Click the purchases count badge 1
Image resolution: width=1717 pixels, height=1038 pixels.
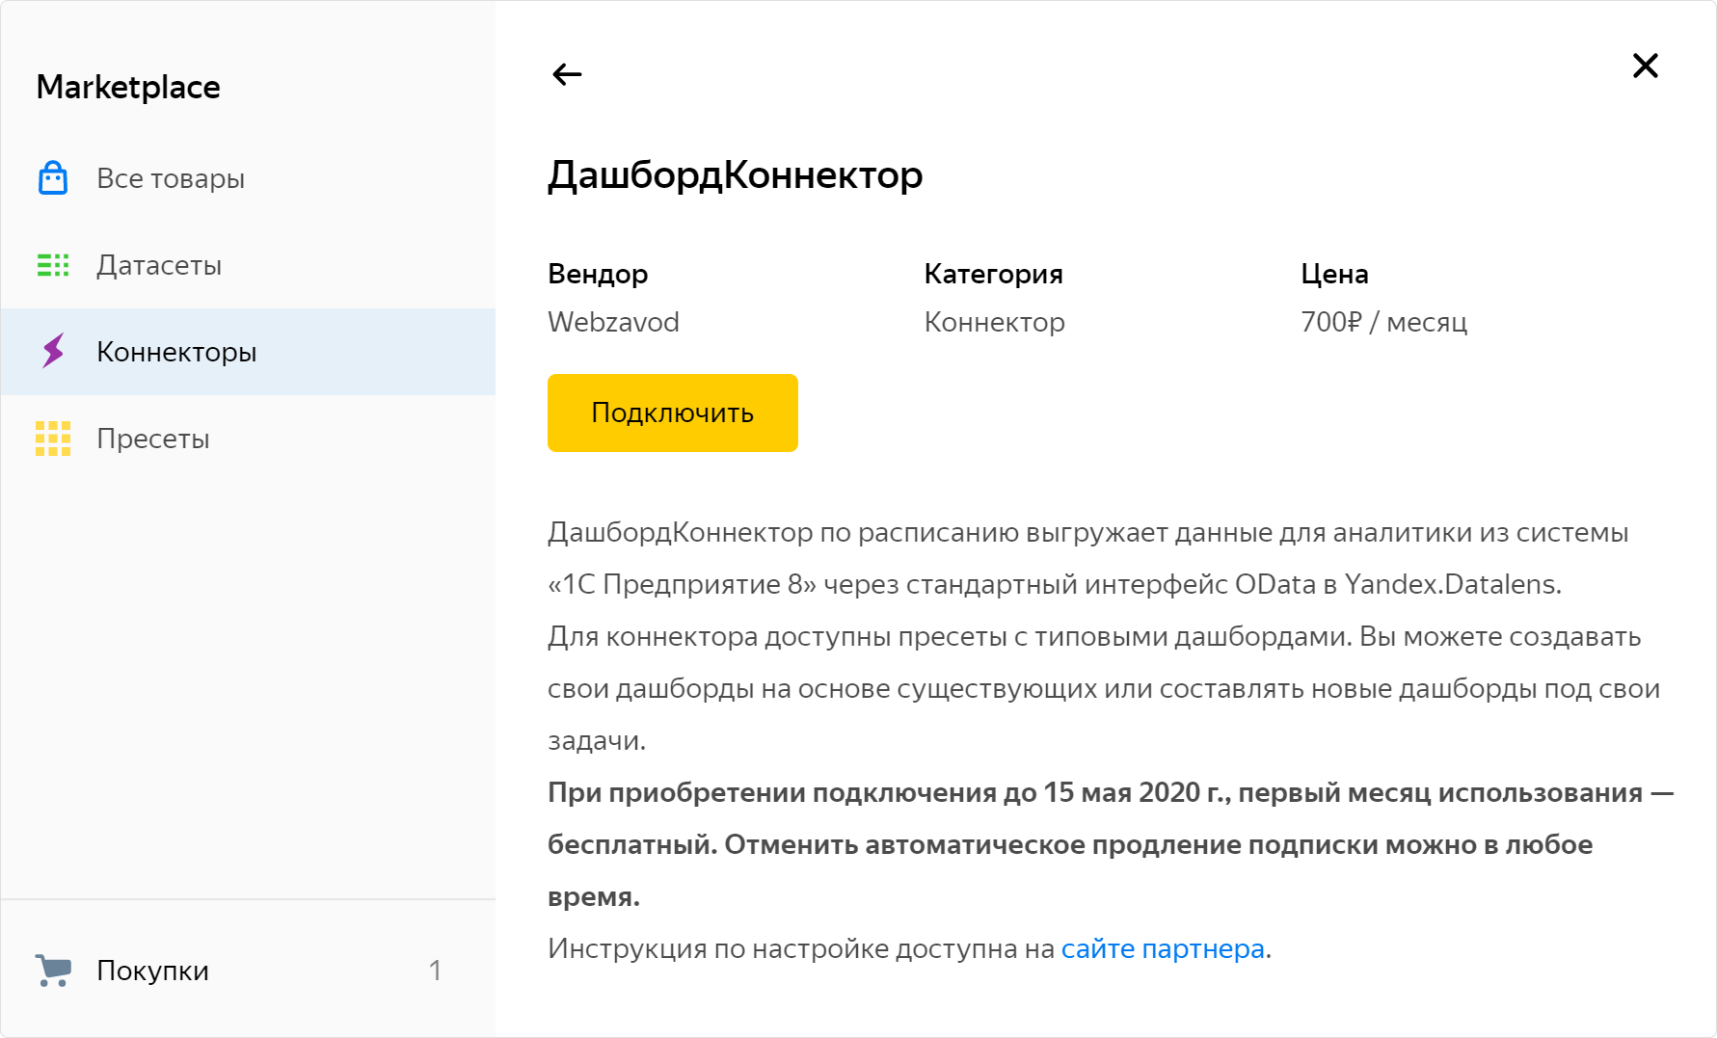435,970
